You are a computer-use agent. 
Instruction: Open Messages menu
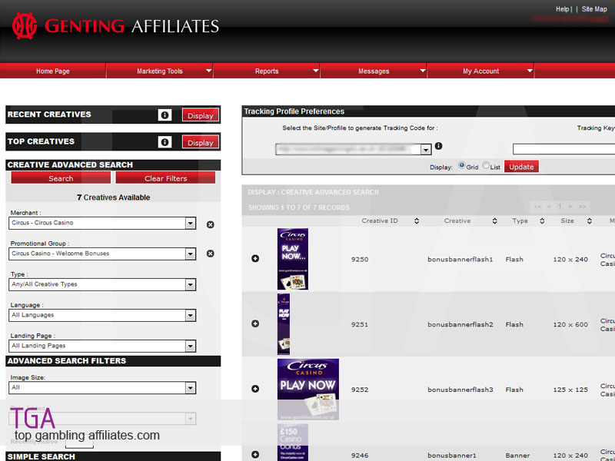(374, 71)
